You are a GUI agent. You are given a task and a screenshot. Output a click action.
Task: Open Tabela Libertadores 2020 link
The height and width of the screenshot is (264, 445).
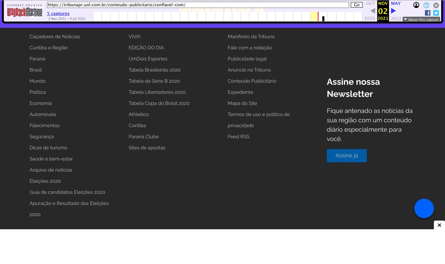pyautogui.click(x=157, y=92)
